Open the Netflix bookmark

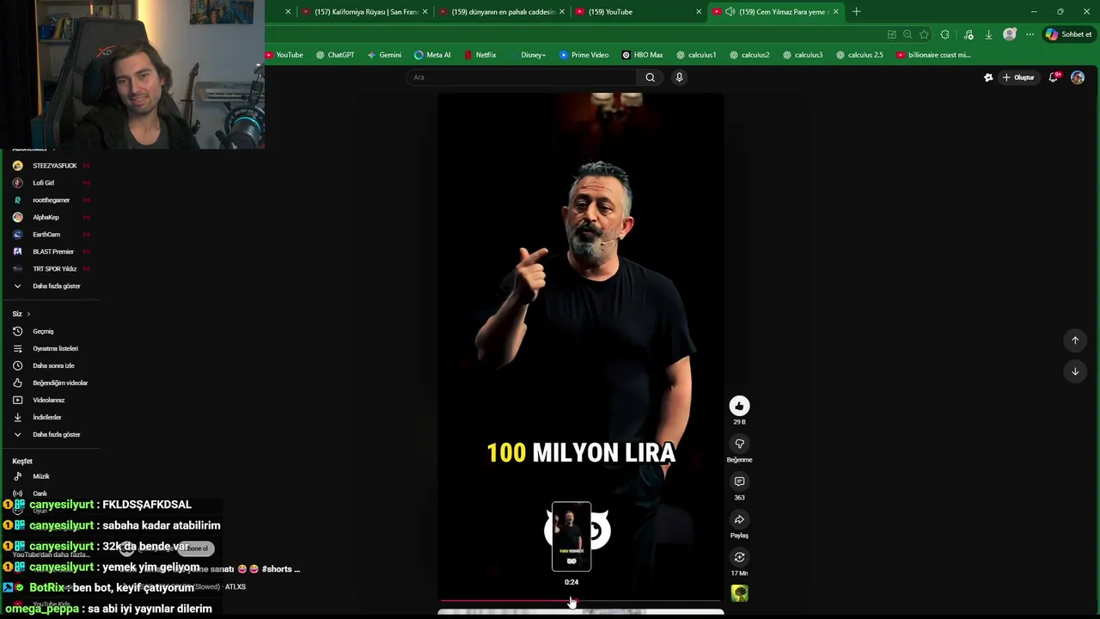coord(480,55)
